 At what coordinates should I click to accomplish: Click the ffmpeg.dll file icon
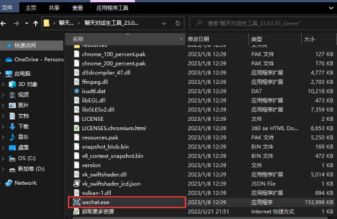[77, 82]
